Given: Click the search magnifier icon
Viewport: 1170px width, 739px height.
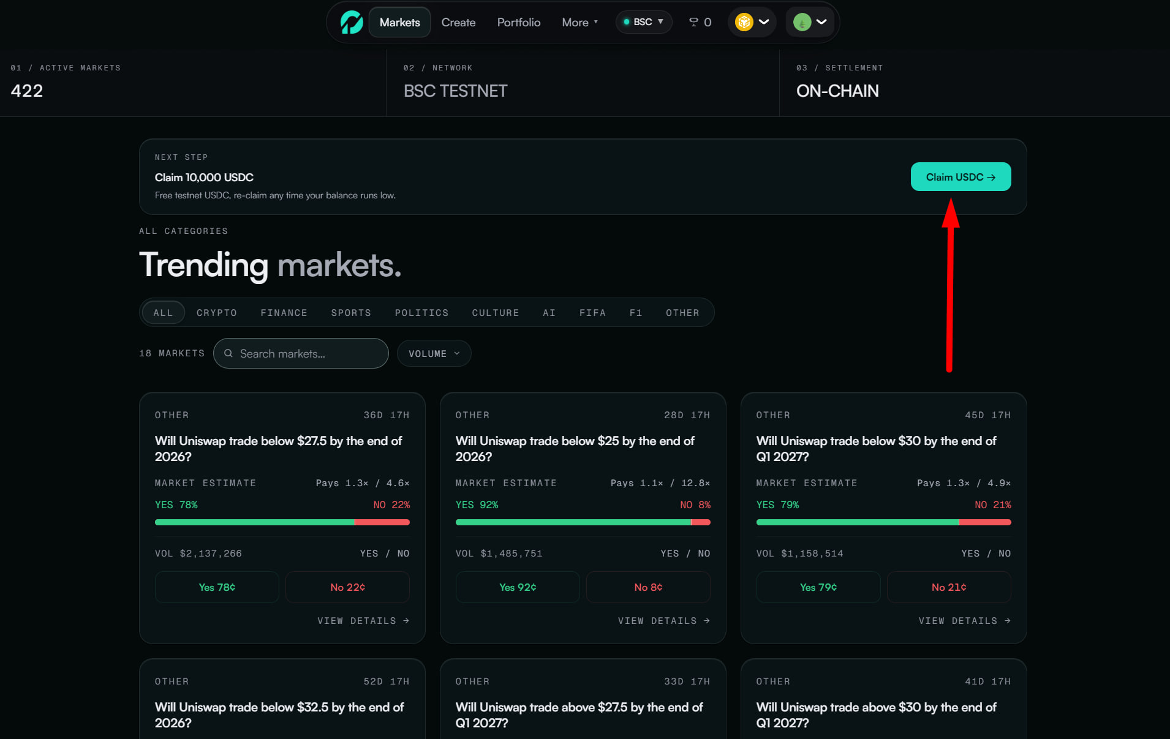Looking at the screenshot, I should tap(228, 353).
